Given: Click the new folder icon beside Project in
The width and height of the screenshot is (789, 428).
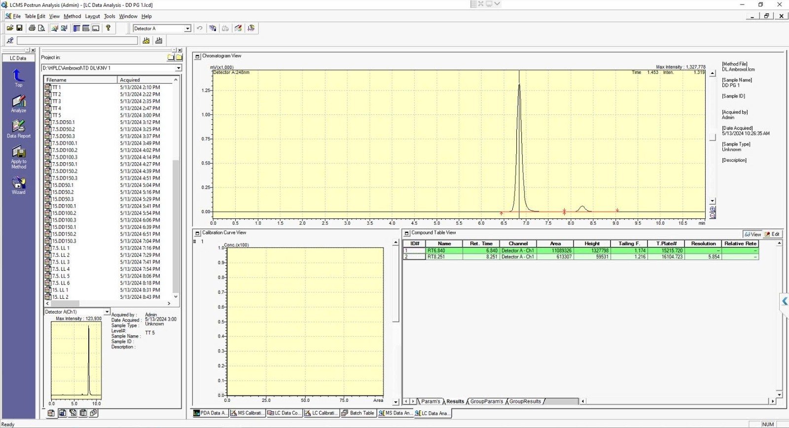Looking at the screenshot, I should pos(171,57).
